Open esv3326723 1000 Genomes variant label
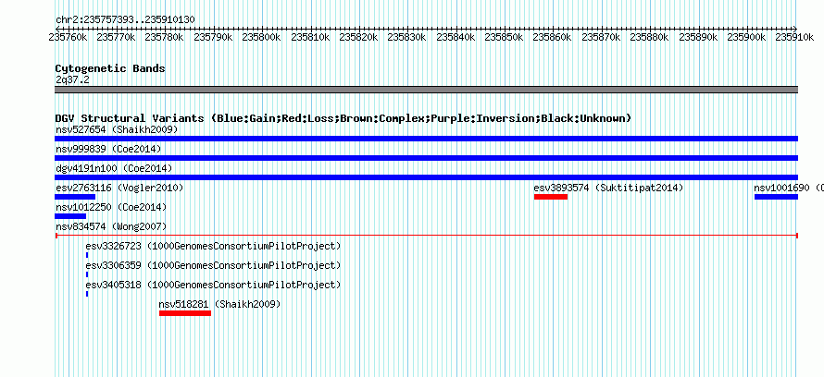 coord(213,246)
